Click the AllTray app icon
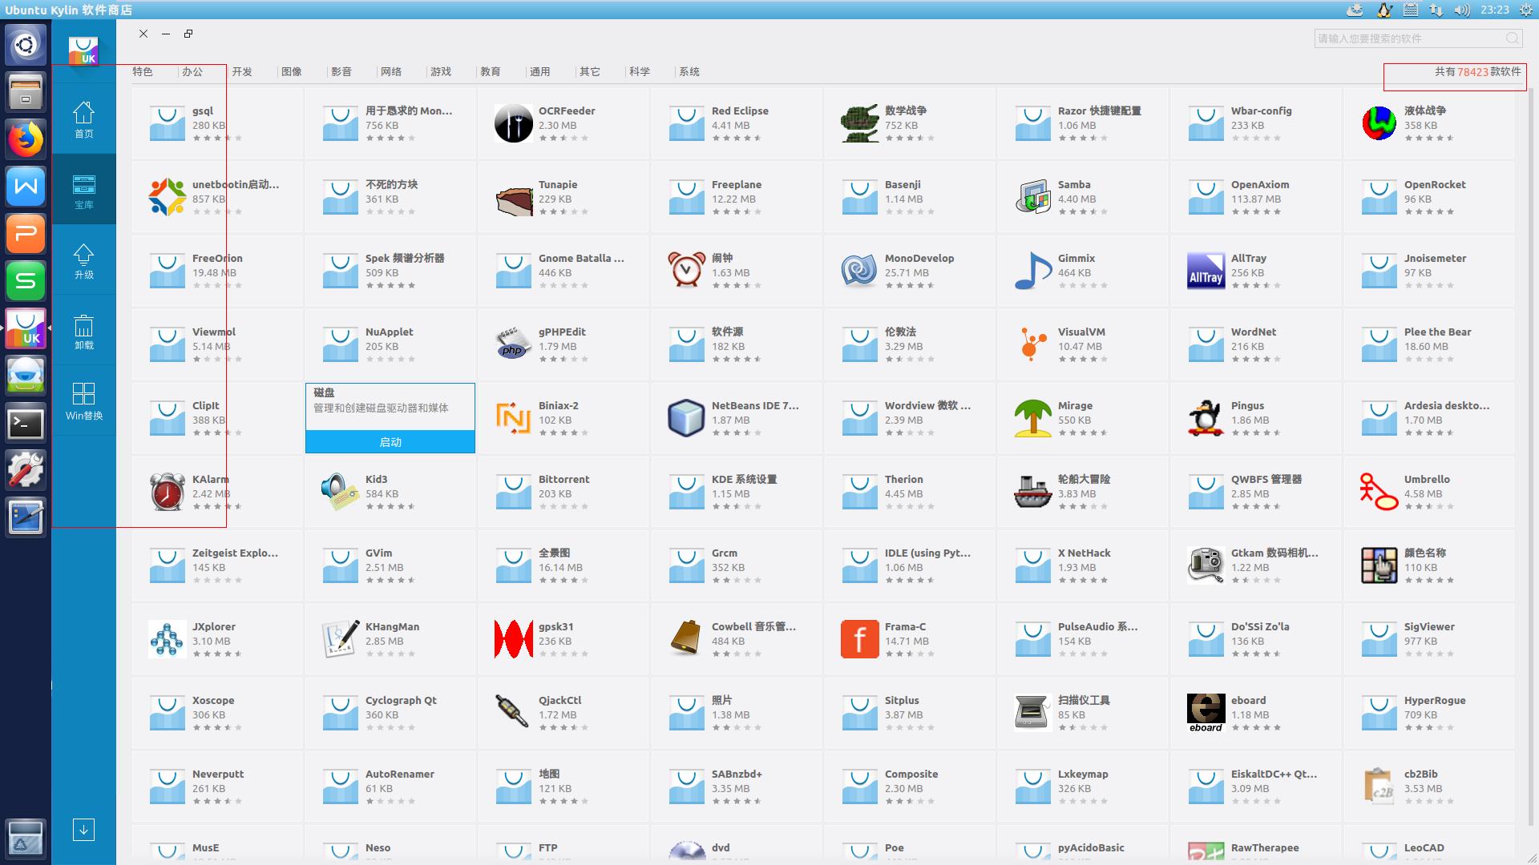 (x=1206, y=271)
